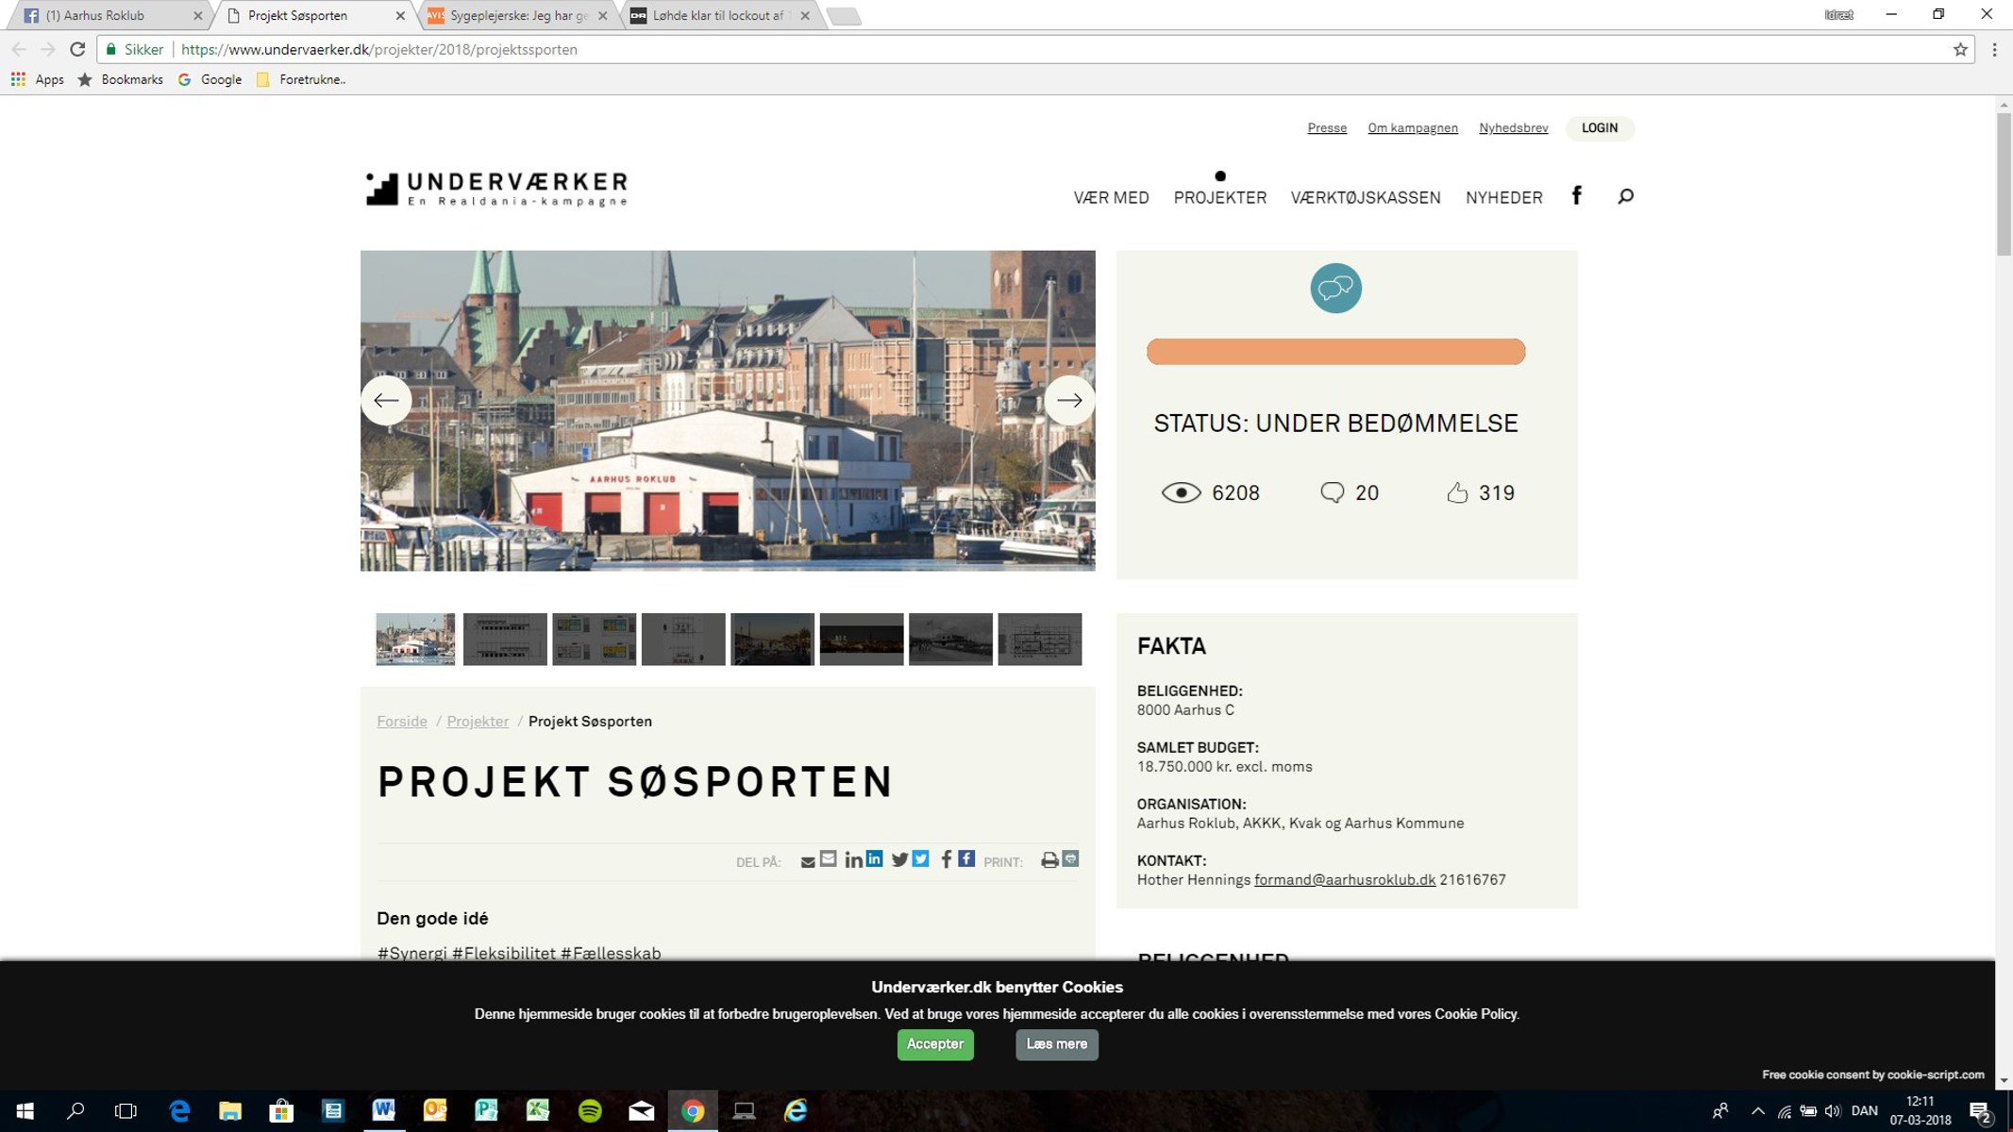Screen dimensions: 2013x1132
Task: Open the Presse link
Action: tap(1327, 128)
